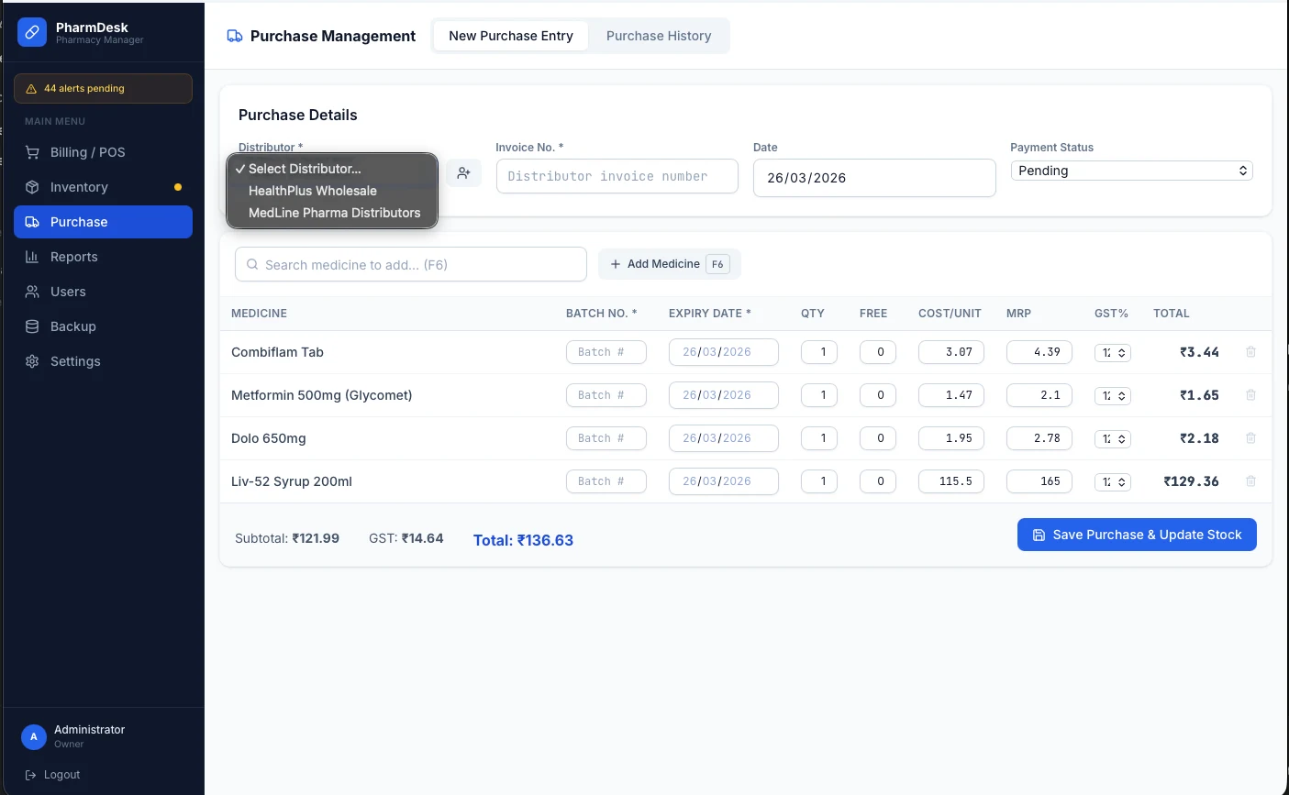1289x795 pixels.
Task: Open Inventory from the sidebar
Action: pos(79,187)
